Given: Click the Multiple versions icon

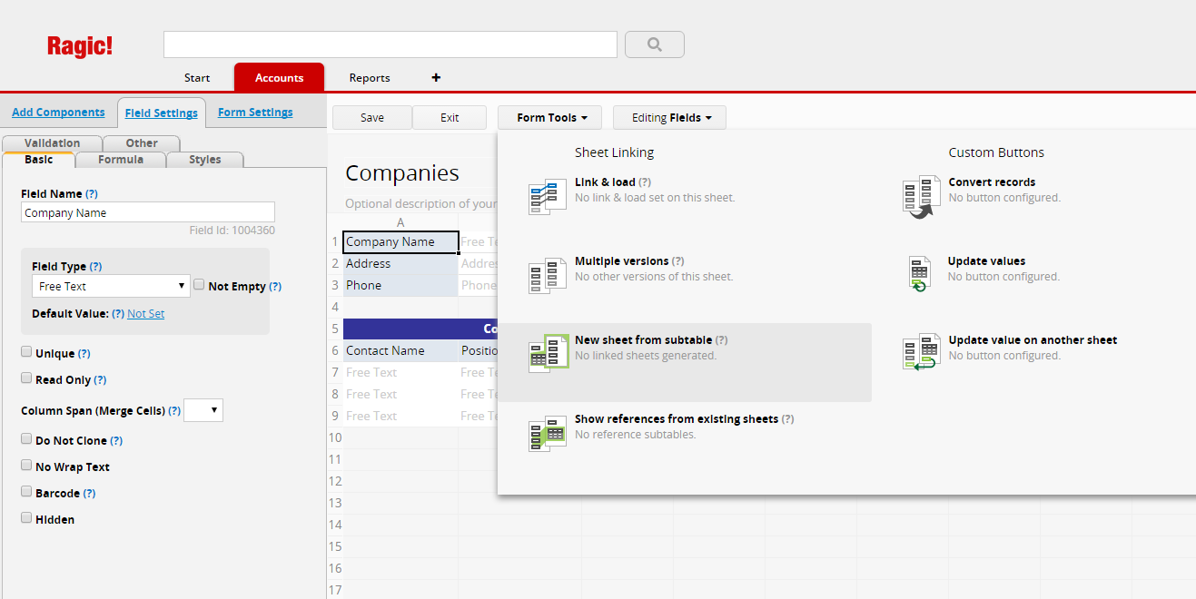Looking at the screenshot, I should click(548, 276).
